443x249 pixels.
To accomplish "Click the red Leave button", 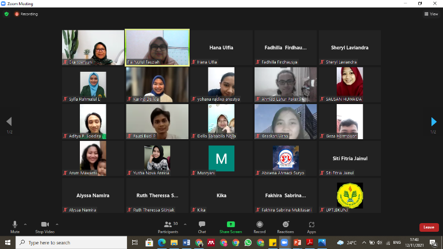I will [429, 227].
